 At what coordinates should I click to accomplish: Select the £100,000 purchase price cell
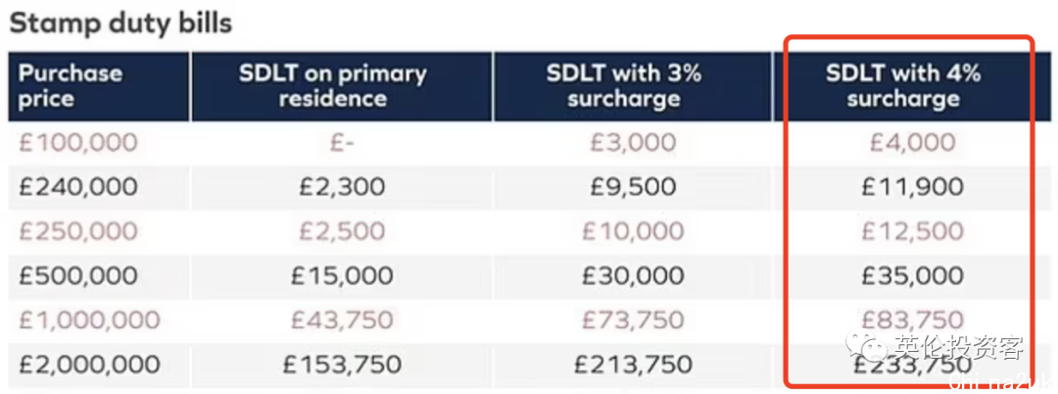point(77,142)
